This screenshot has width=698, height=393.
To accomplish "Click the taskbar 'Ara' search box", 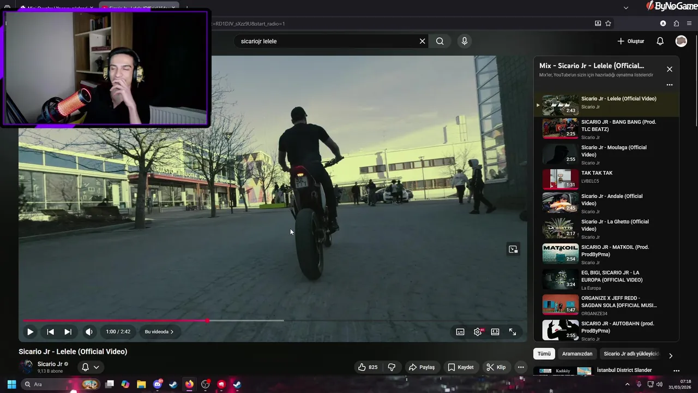I will pyautogui.click(x=60, y=384).
